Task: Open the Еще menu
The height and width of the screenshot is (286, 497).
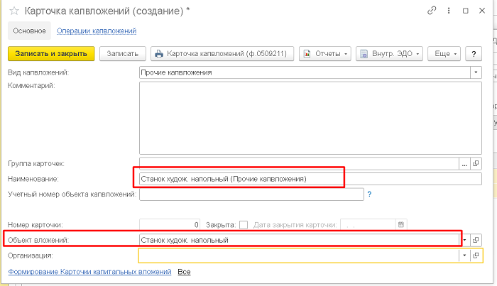Action: click(x=446, y=53)
